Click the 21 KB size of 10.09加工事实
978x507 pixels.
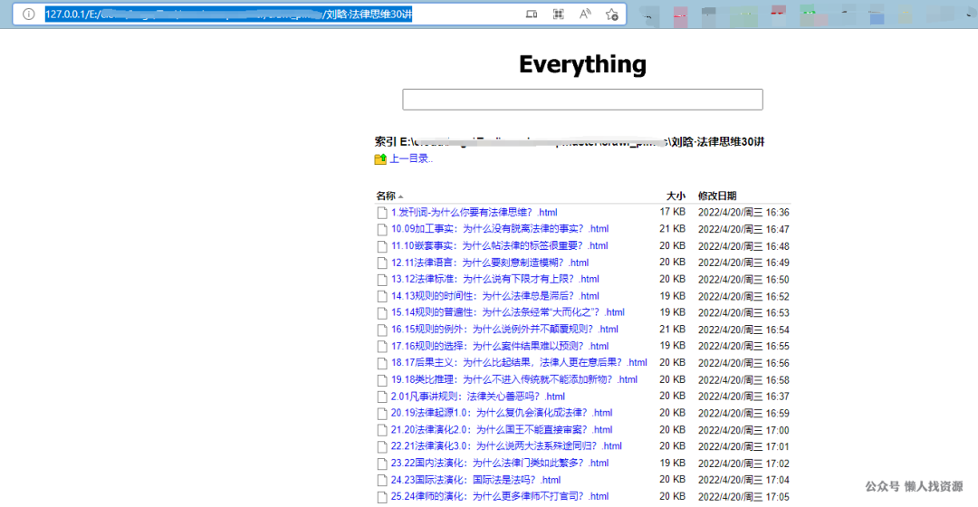[672, 229]
